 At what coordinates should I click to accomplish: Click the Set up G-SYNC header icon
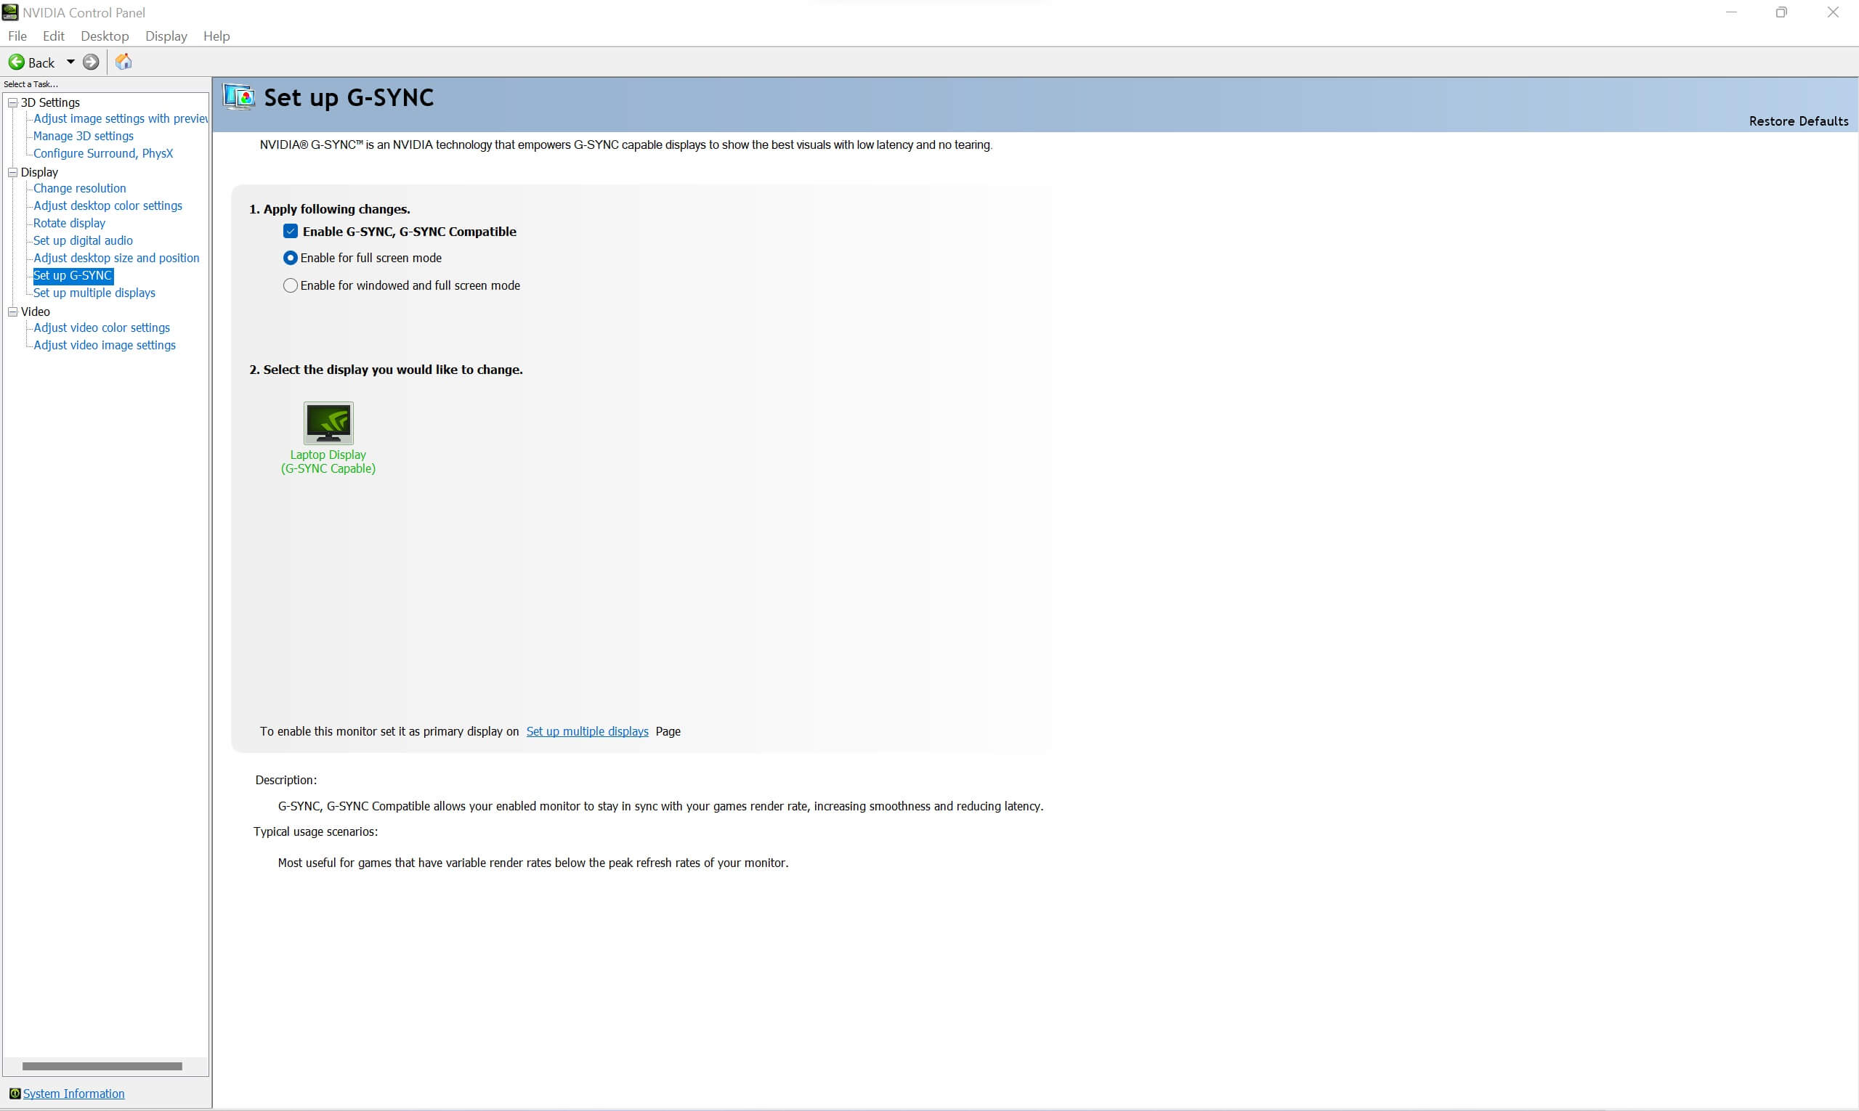(239, 97)
